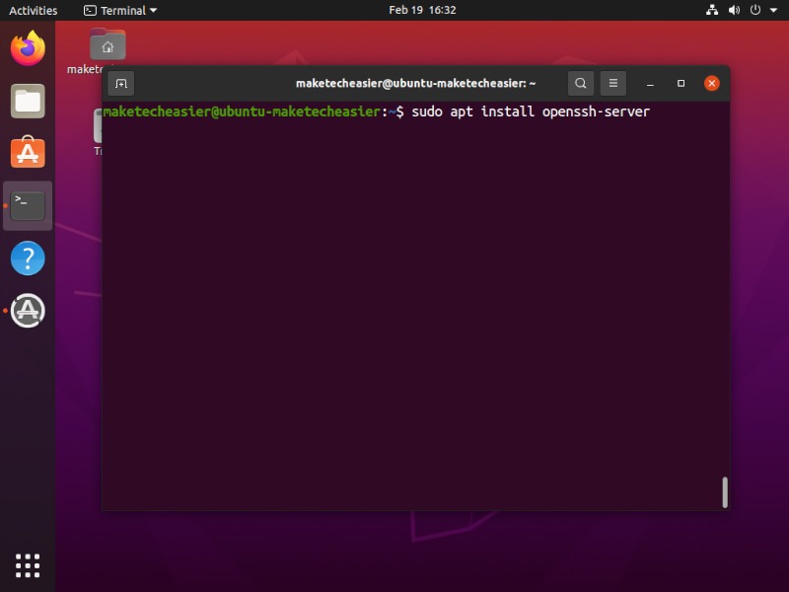Launch Software Updater from the dock
789x592 pixels.
[x=27, y=311]
